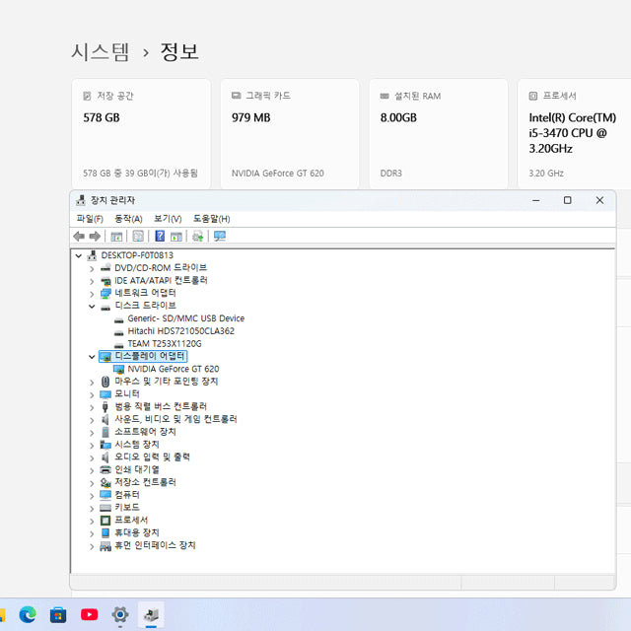Click the mouse device icon
The height and width of the screenshot is (631, 631).
click(105, 382)
